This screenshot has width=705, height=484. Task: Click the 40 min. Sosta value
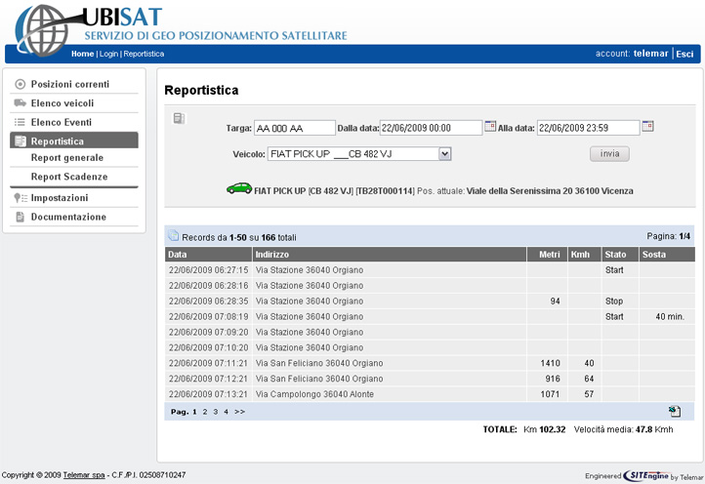(670, 317)
